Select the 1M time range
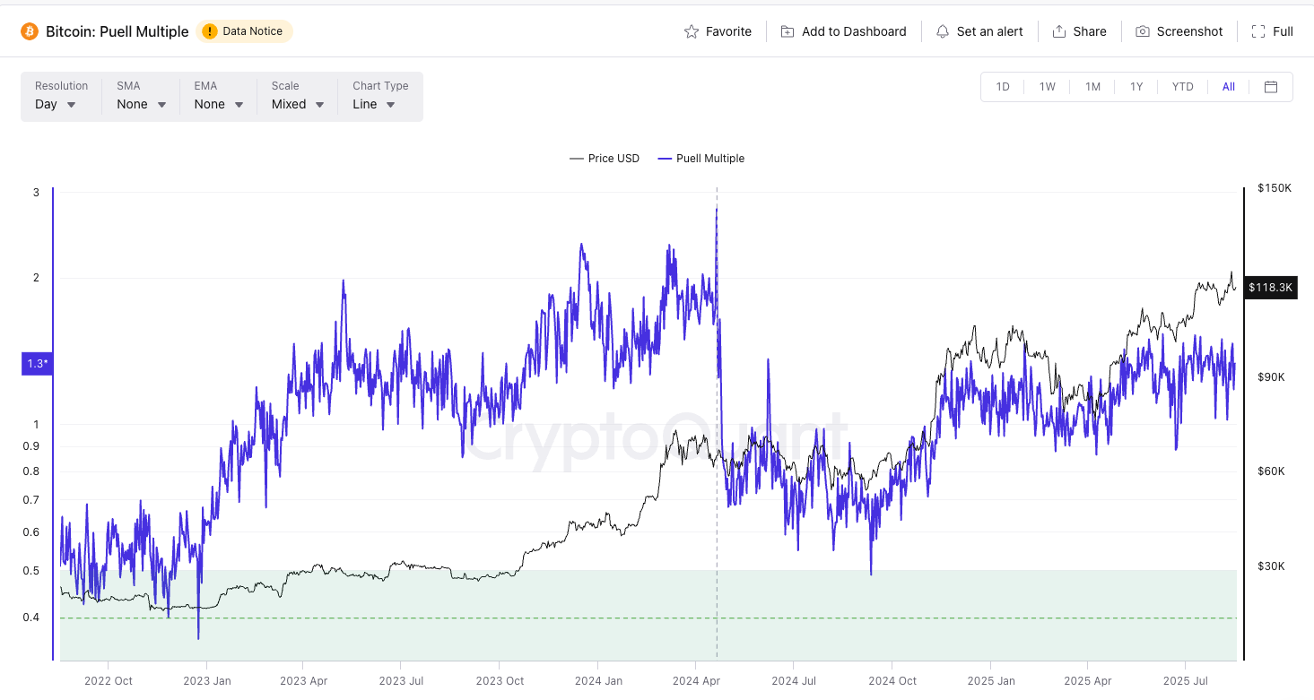Image resolution: width=1314 pixels, height=700 pixels. (x=1092, y=87)
